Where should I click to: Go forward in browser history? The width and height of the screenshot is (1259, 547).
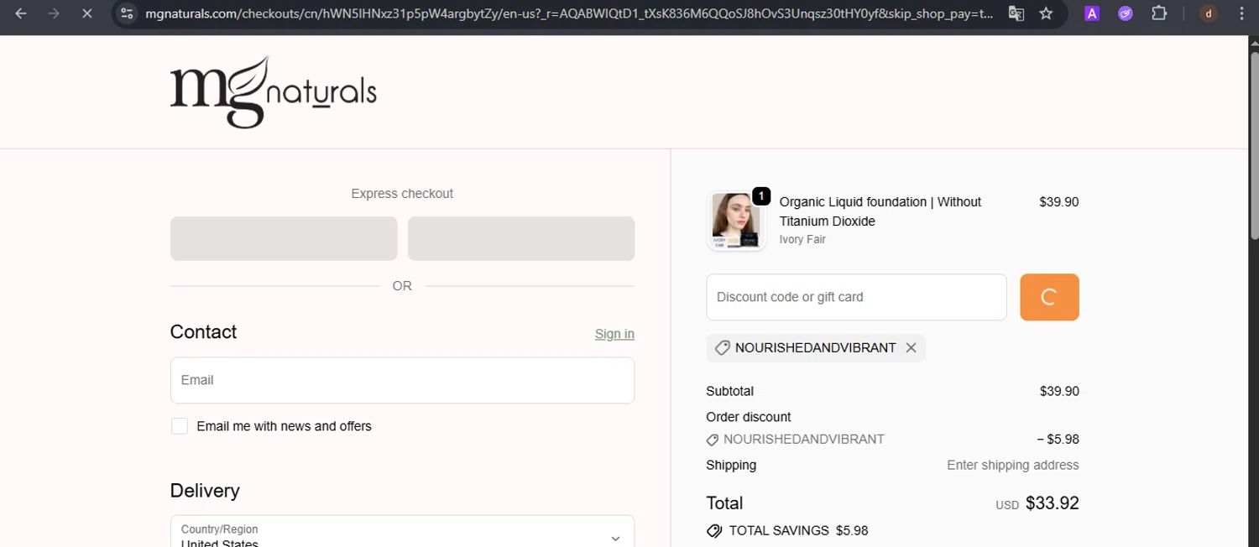pos(54,13)
